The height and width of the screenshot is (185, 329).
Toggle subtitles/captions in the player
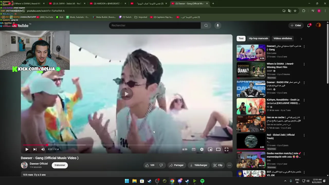point(194,149)
